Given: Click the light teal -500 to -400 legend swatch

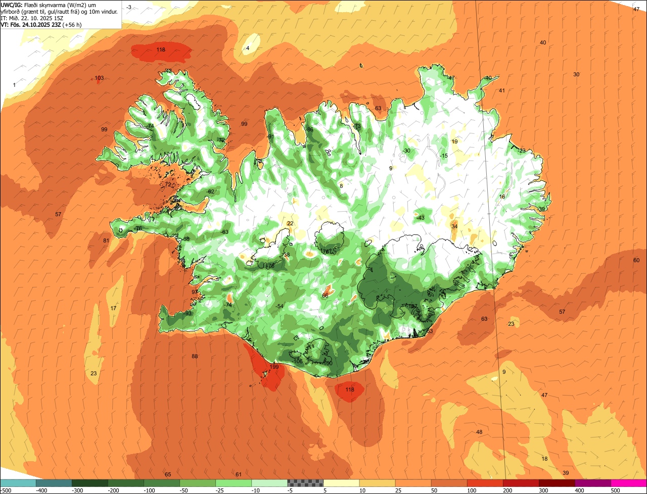Looking at the screenshot, I should coord(18,483).
